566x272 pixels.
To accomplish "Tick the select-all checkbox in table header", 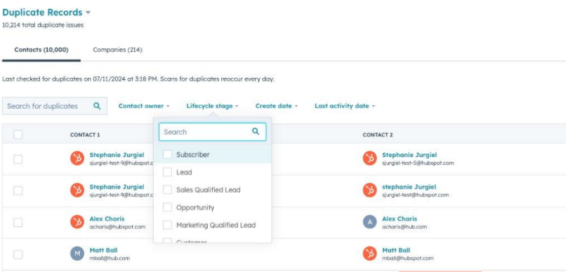I will [18, 135].
